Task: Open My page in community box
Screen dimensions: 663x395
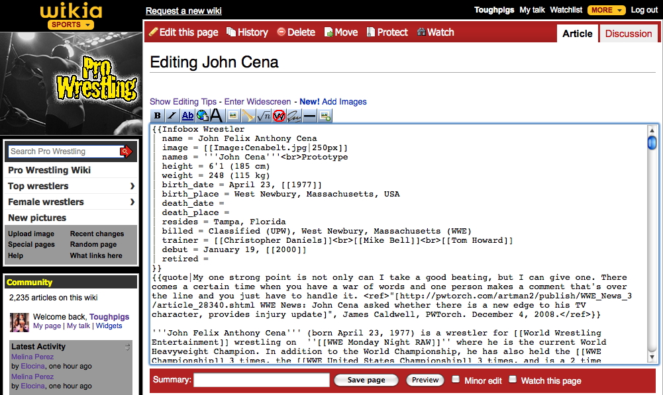Action: point(47,326)
